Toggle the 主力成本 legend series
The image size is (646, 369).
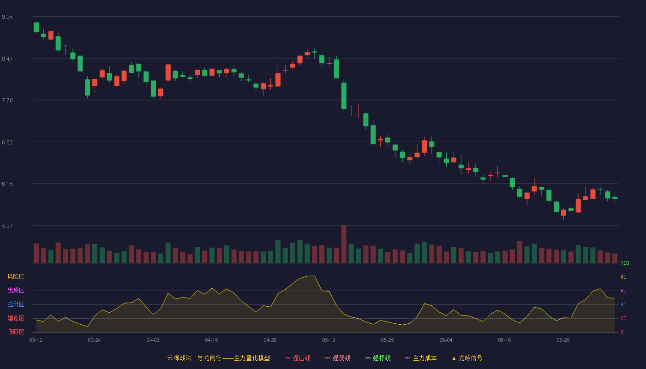421,358
